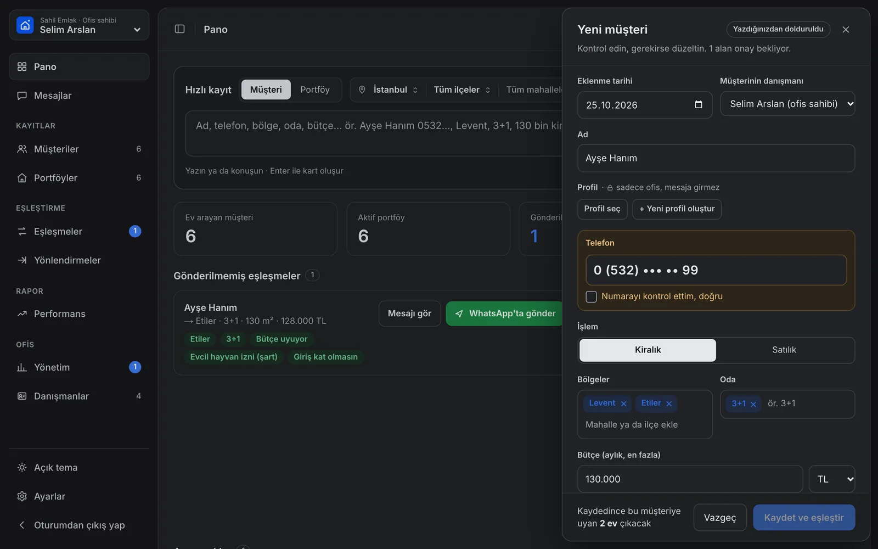Open Danışmanlar list
Image resolution: width=878 pixels, height=549 pixels.
(79, 396)
